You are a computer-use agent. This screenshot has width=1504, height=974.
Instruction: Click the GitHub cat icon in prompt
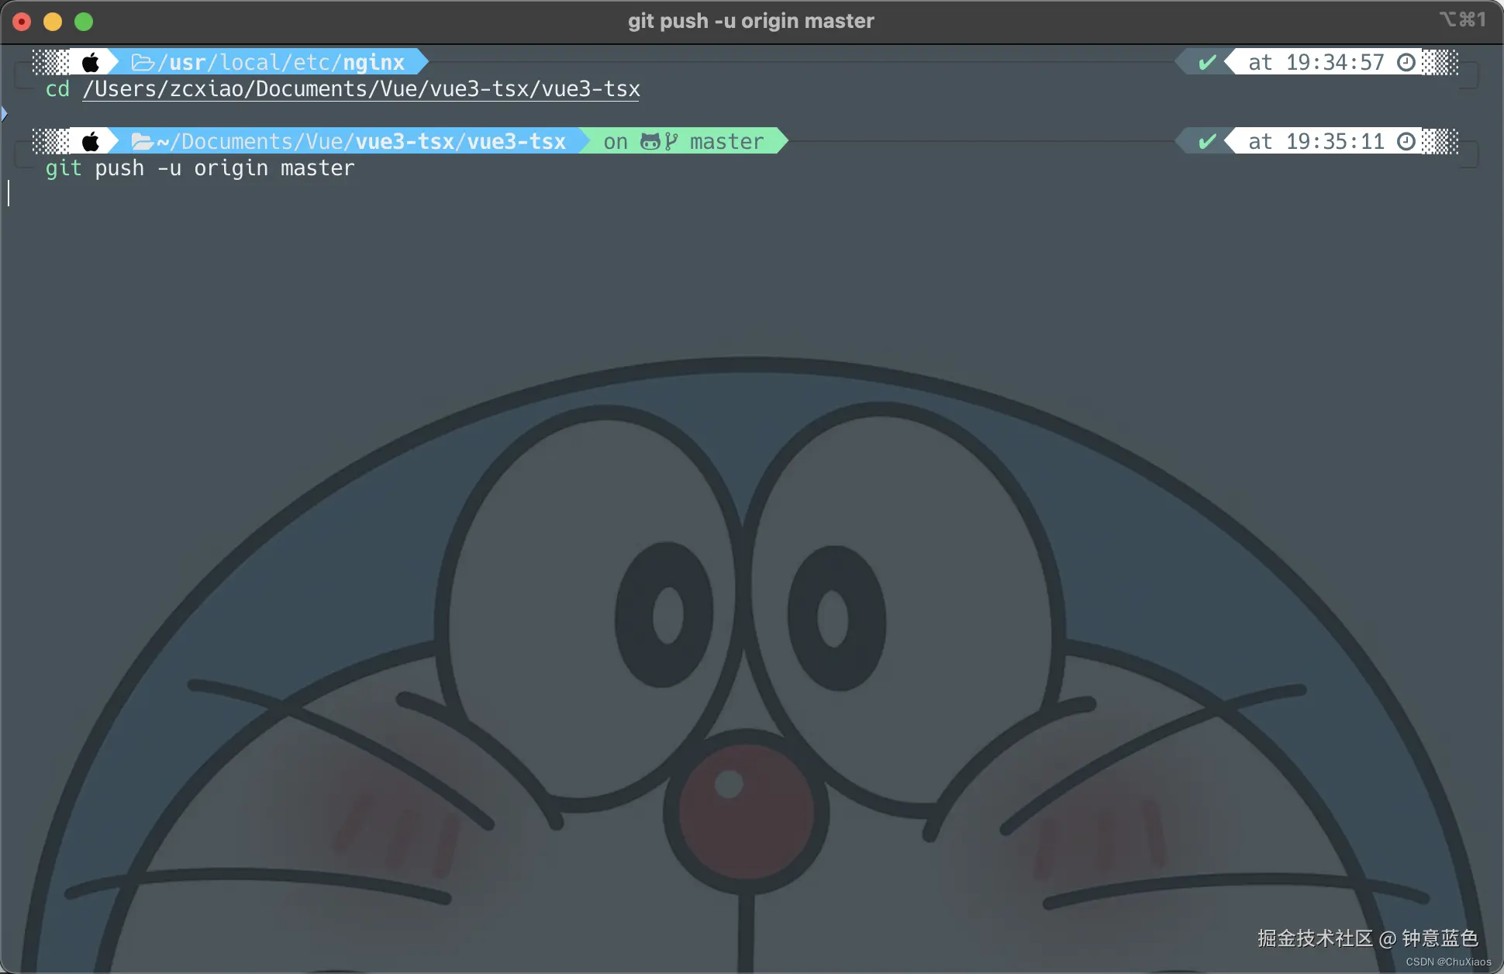tap(650, 141)
